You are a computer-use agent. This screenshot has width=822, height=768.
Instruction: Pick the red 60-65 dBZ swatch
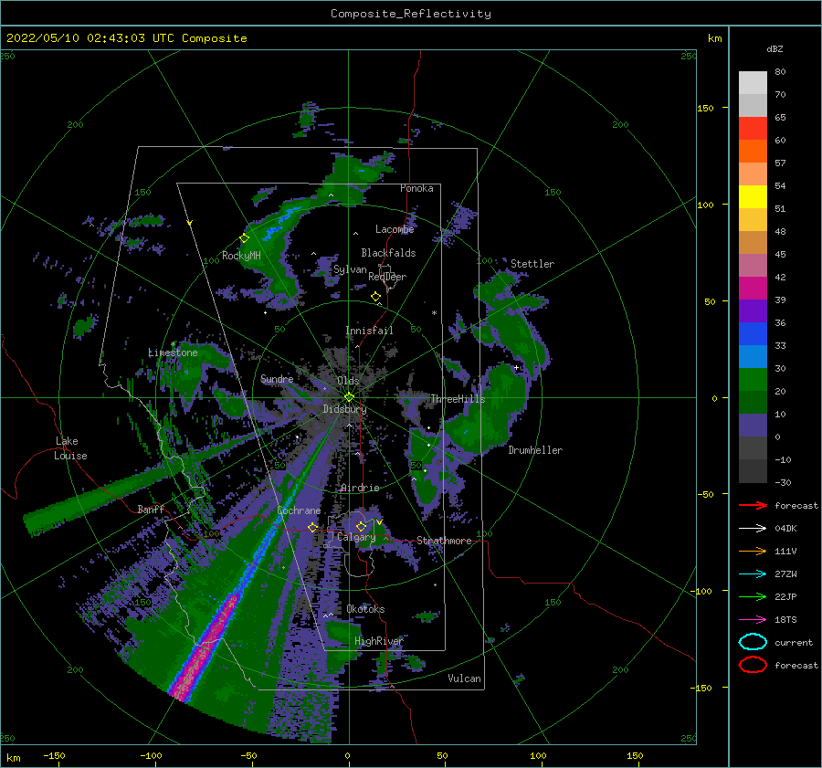tap(753, 129)
